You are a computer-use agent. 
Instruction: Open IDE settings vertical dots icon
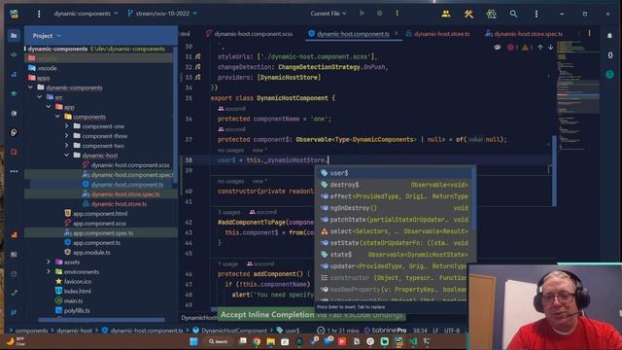pyautogui.click(x=536, y=14)
